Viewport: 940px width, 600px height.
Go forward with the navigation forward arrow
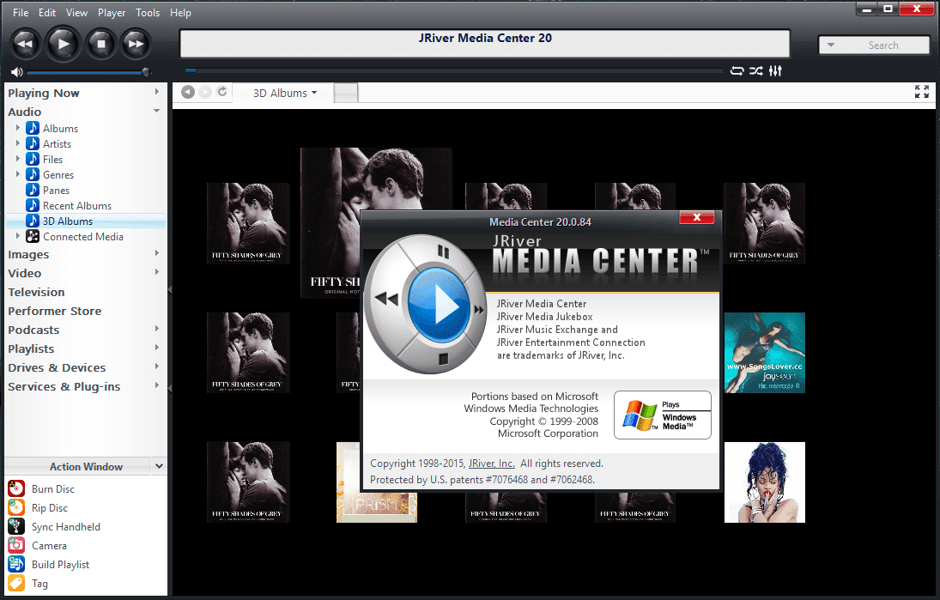click(x=205, y=92)
